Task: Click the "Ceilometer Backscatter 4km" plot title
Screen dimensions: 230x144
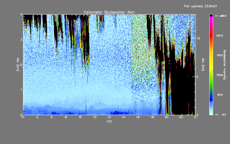Action: [109, 12]
